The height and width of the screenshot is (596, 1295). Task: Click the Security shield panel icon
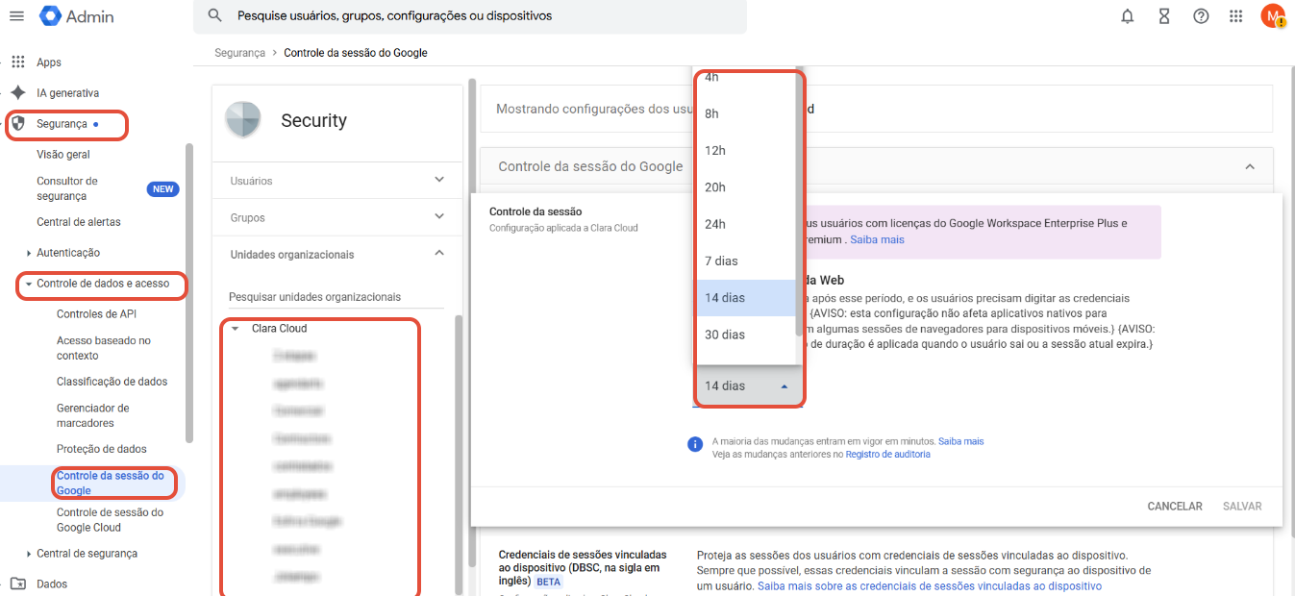tap(243, 120)
